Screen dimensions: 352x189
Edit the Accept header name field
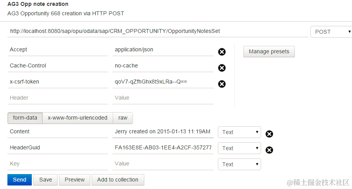point(58,50)
